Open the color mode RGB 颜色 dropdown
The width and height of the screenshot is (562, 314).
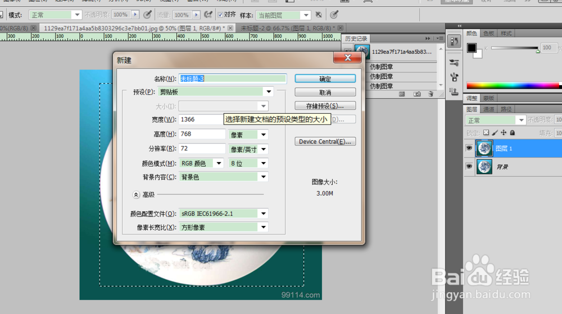point(219,163)
